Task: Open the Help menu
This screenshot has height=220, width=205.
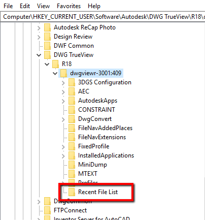Action: tap(94, 6)
